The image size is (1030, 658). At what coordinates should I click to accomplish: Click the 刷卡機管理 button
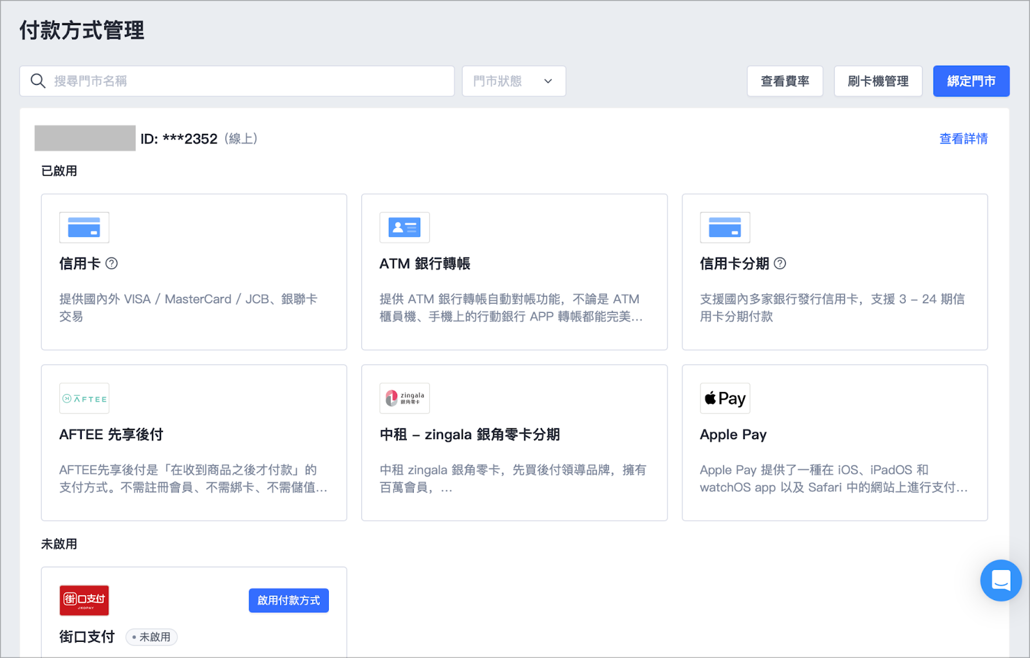point(878,81)
